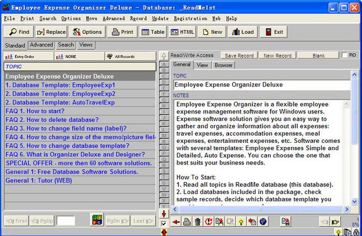362x236 pixels.
Task: Switch to the Advanced tab
Action: (41, 45)
